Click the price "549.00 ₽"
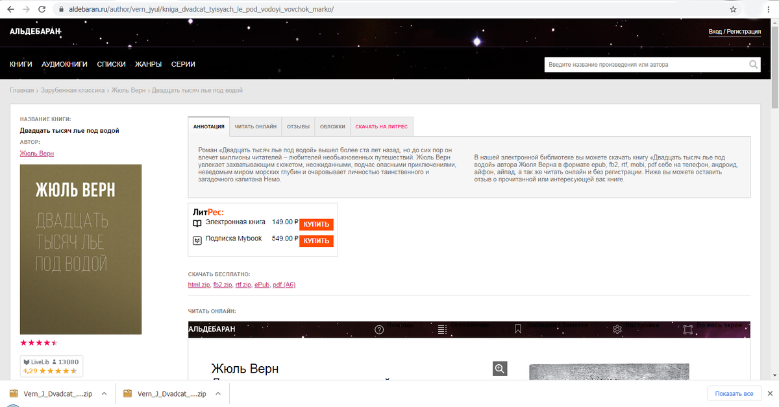Viewport: 779px width, 407px height. tap(285, 238)
